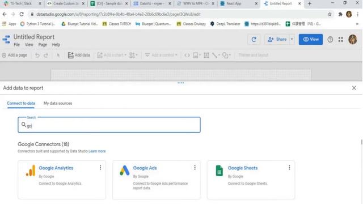This screenshot has height=204, width=363.
Task: Bookmark this page with star icon
Action: (x=330, y=14)
